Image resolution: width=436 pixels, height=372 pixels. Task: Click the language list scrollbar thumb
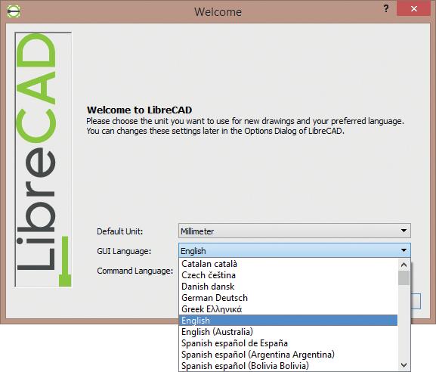click(x=404, y=278)
